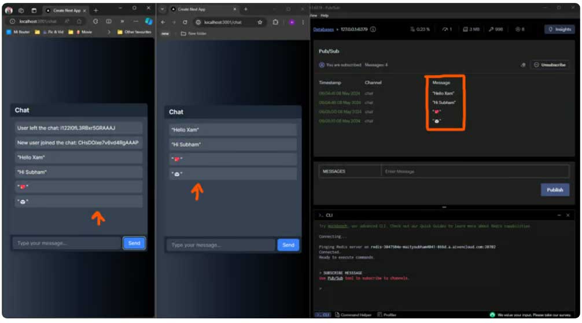Image resolution: width=582 pixels, height=323 pixels.
Task: Open the Help menu in RedisInsight
Action: [325, 16]
